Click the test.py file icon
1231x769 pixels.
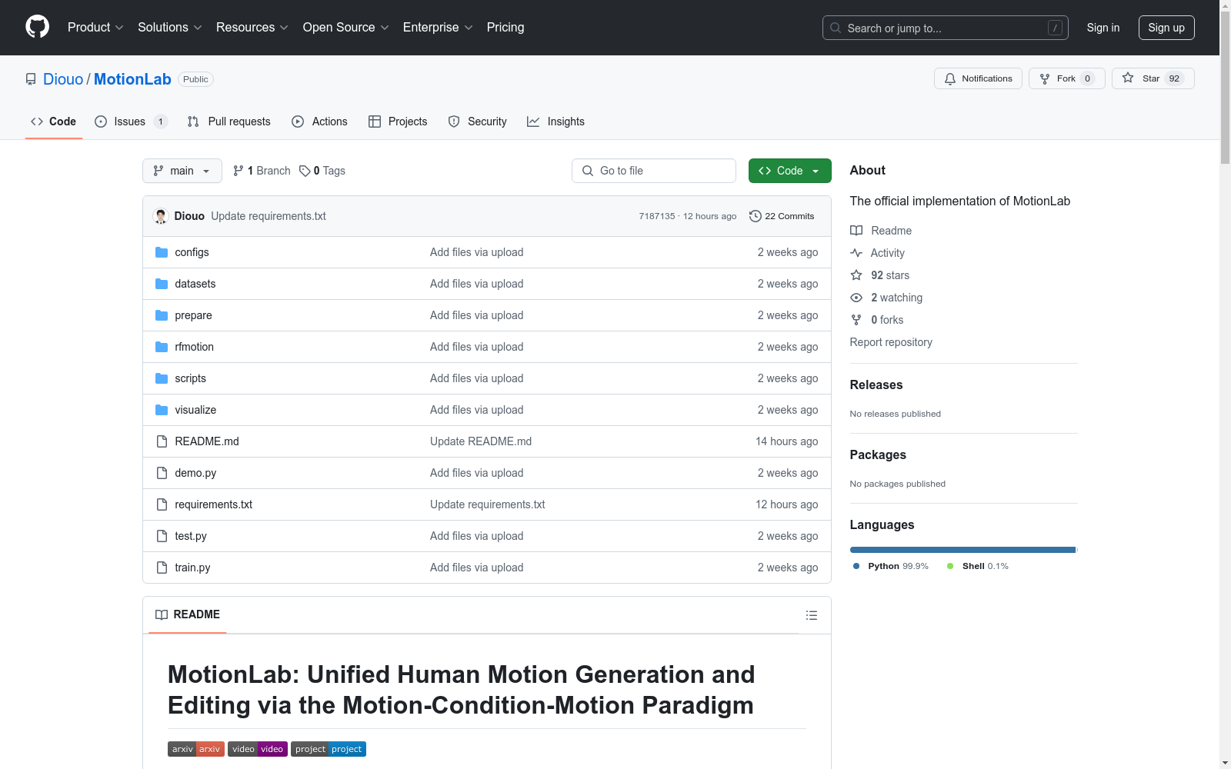(162, 536)
